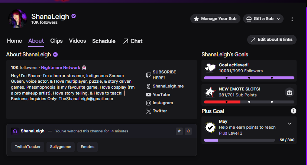Click the ShanaLeigh channel name heading
Screen dimensions: 307x165
50,16
